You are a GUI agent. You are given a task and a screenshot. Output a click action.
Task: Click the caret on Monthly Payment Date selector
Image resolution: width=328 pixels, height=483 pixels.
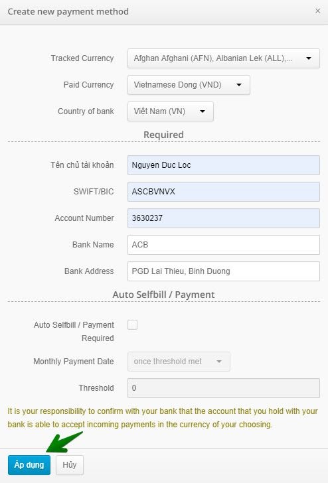(x=219, y=362)
